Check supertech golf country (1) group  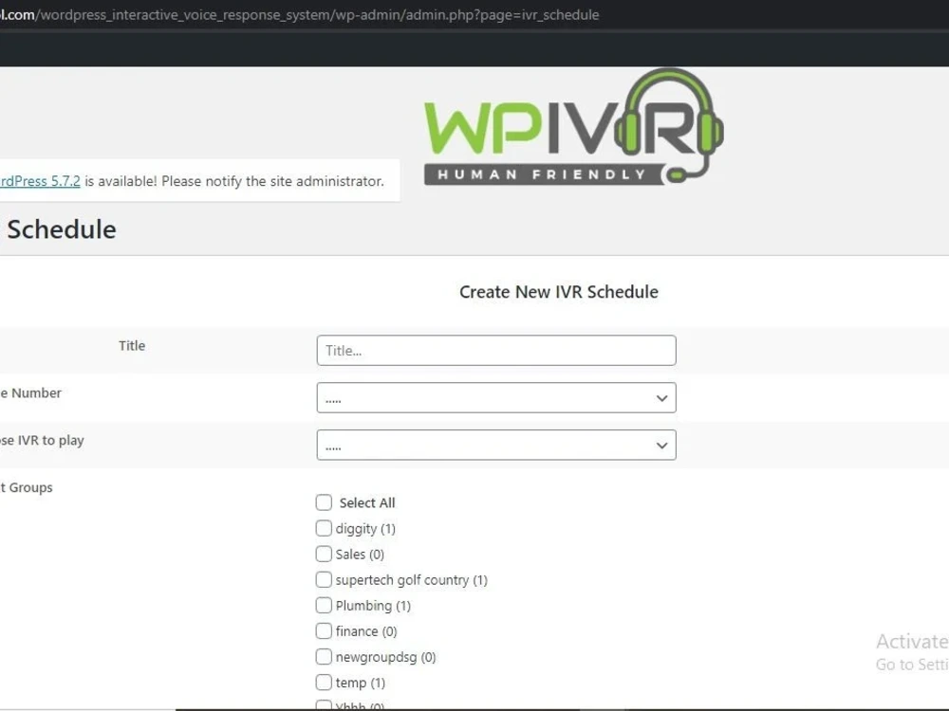(x=324, y=580)
